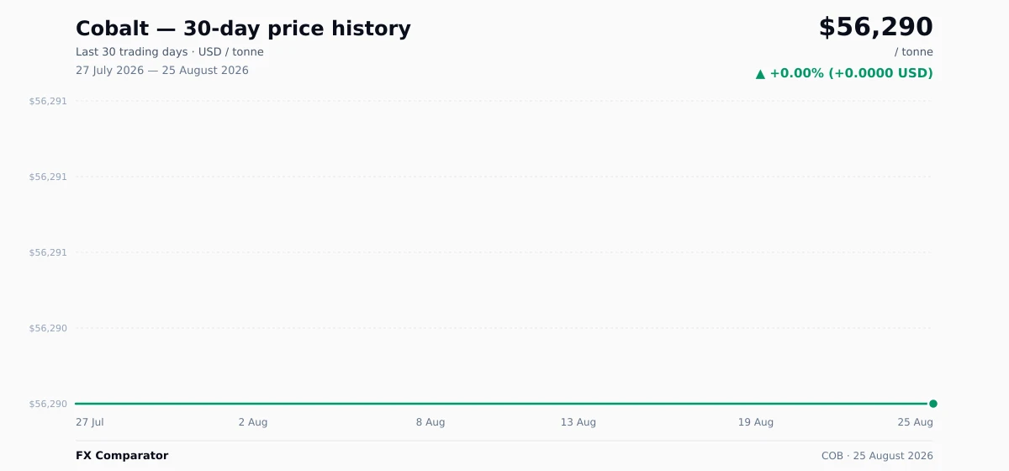Click the 27 July 2026 — 25 August 2026 date range
Image resolution: width=1009 pixels, height=471 pixels.
coord(162,71)
